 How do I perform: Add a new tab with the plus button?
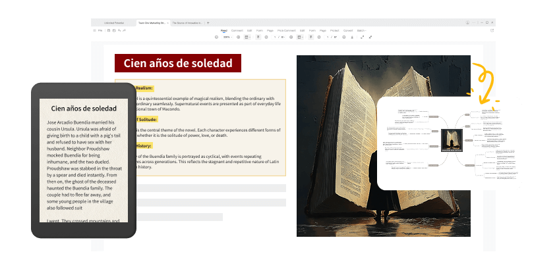pyautogui.click(x=208, y=22)
